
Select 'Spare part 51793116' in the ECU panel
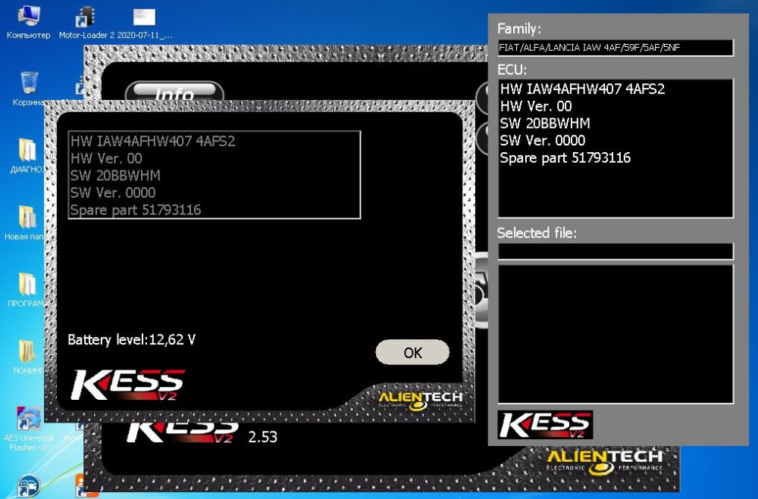[x=565, y=158]
